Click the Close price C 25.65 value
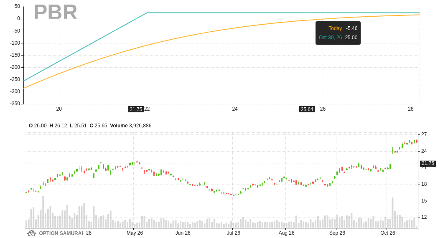The width and height of the screenshot is (448, 238). [x=98, y=126]
